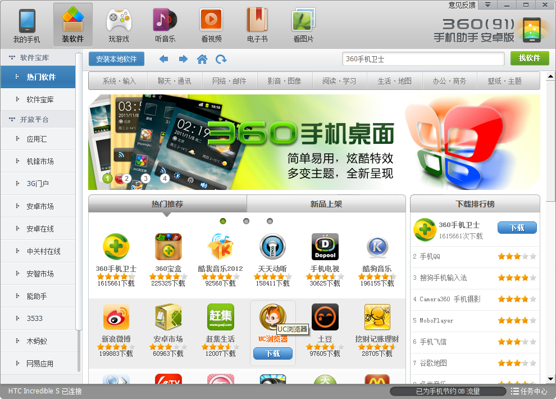Image resolution: width=556 pixels, height=399 pixels.
Task: Click the green 找软件 search button
Action: click(x=529, y=58)
